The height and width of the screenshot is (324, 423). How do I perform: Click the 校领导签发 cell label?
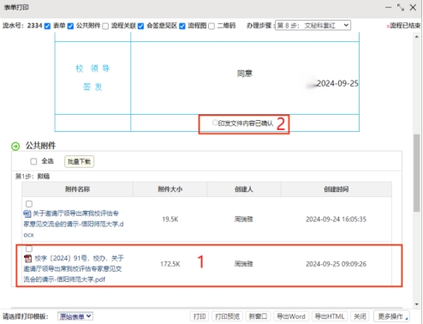pos(92,77)
